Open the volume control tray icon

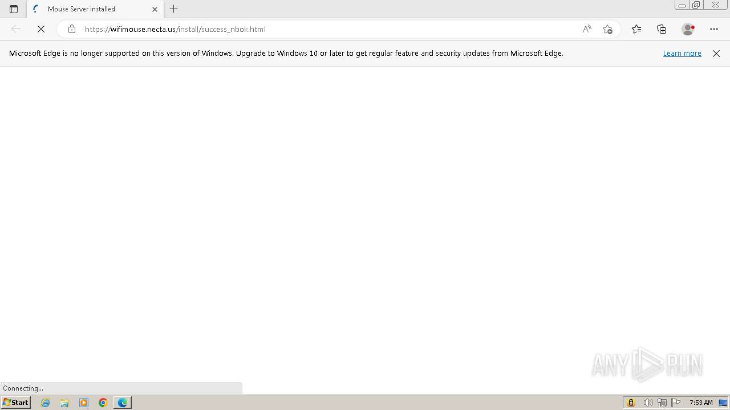tap(648, 403)
